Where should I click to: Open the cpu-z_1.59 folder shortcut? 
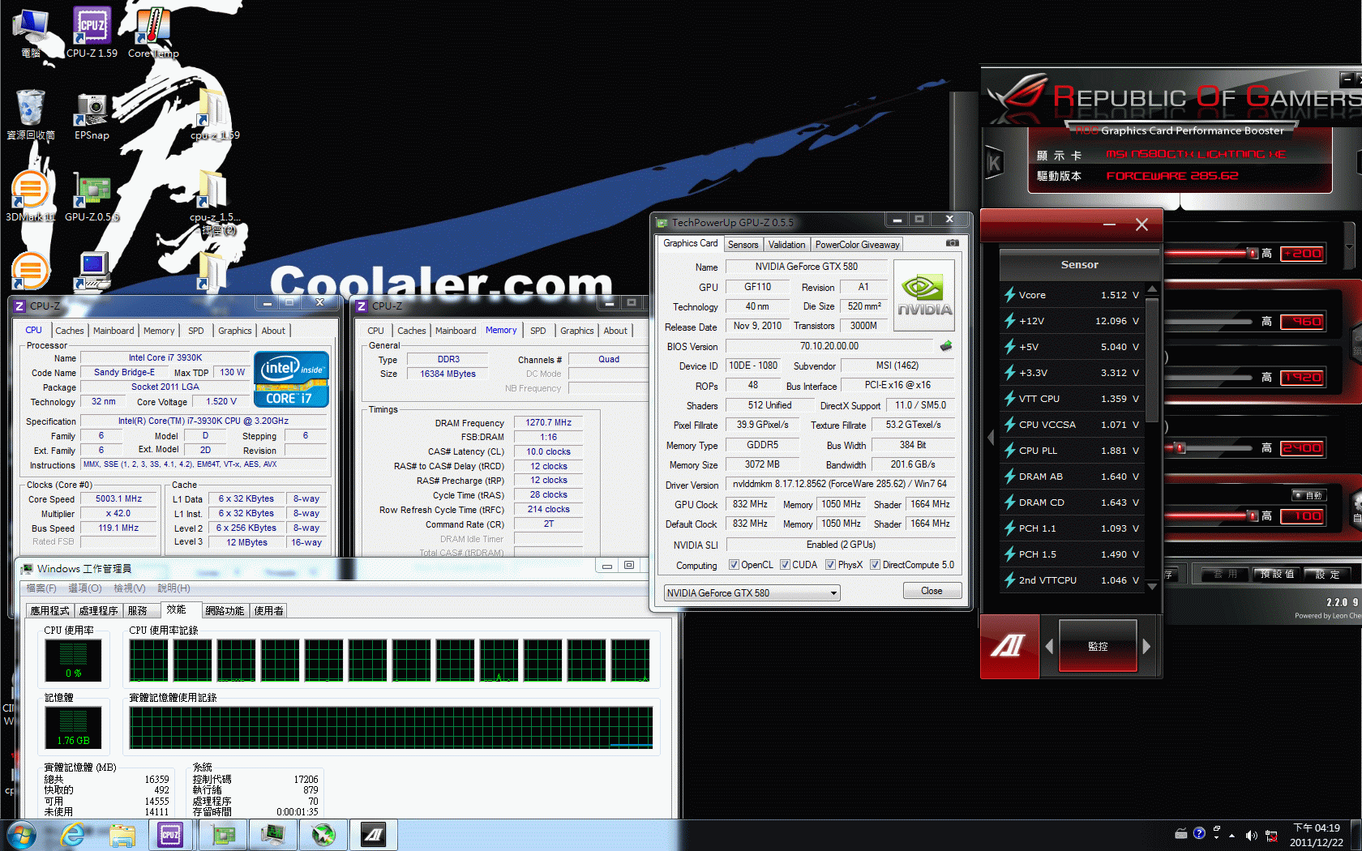coord(215,115)
